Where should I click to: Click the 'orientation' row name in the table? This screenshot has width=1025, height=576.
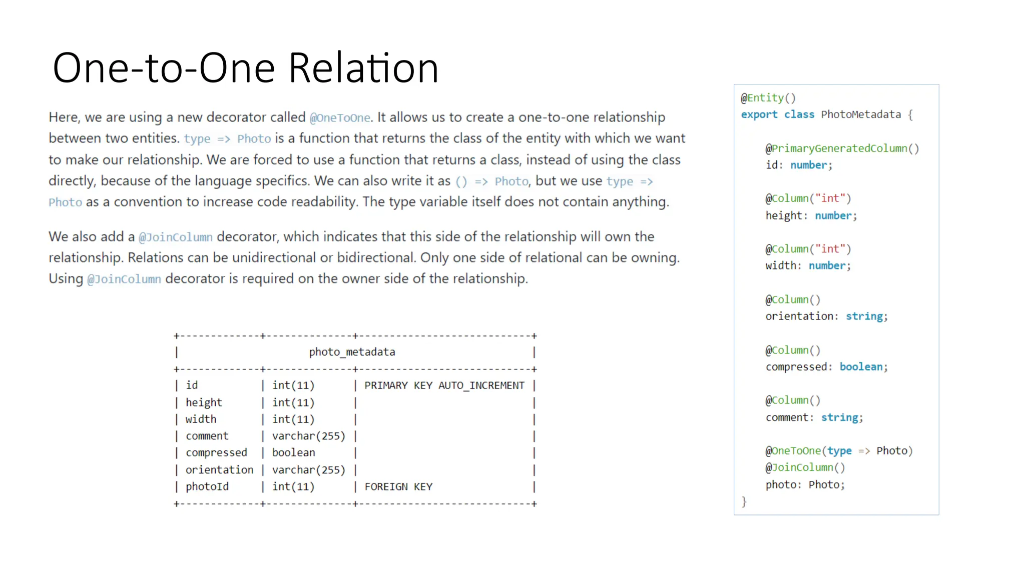[219, 469]
